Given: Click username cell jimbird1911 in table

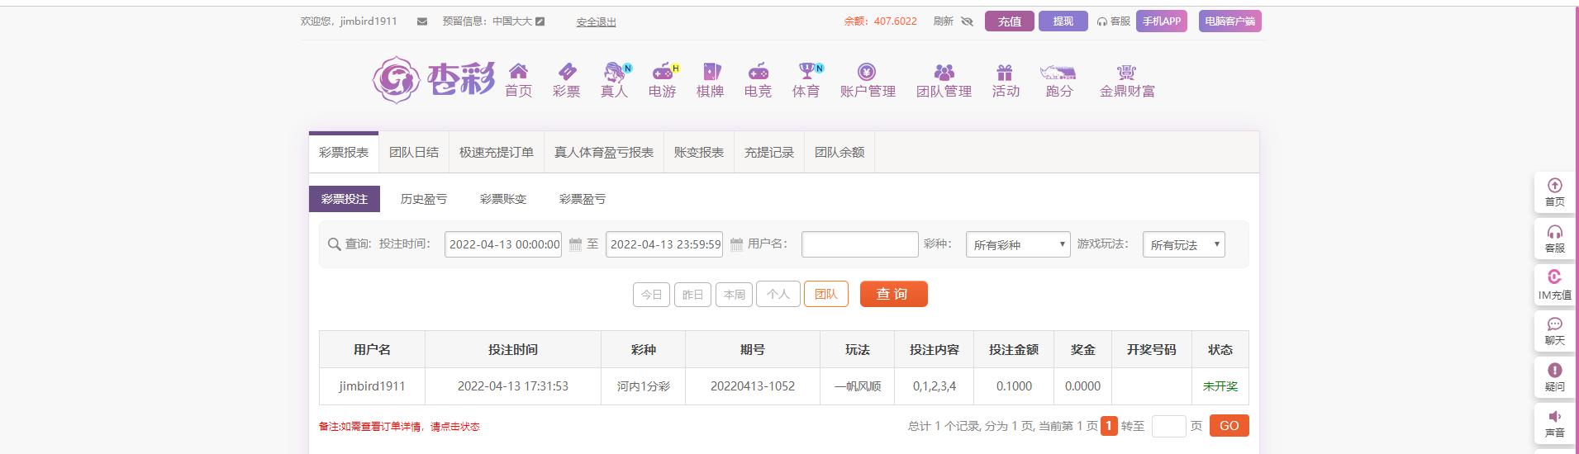Looking at the screenshot, I should [x=372, y=386].
